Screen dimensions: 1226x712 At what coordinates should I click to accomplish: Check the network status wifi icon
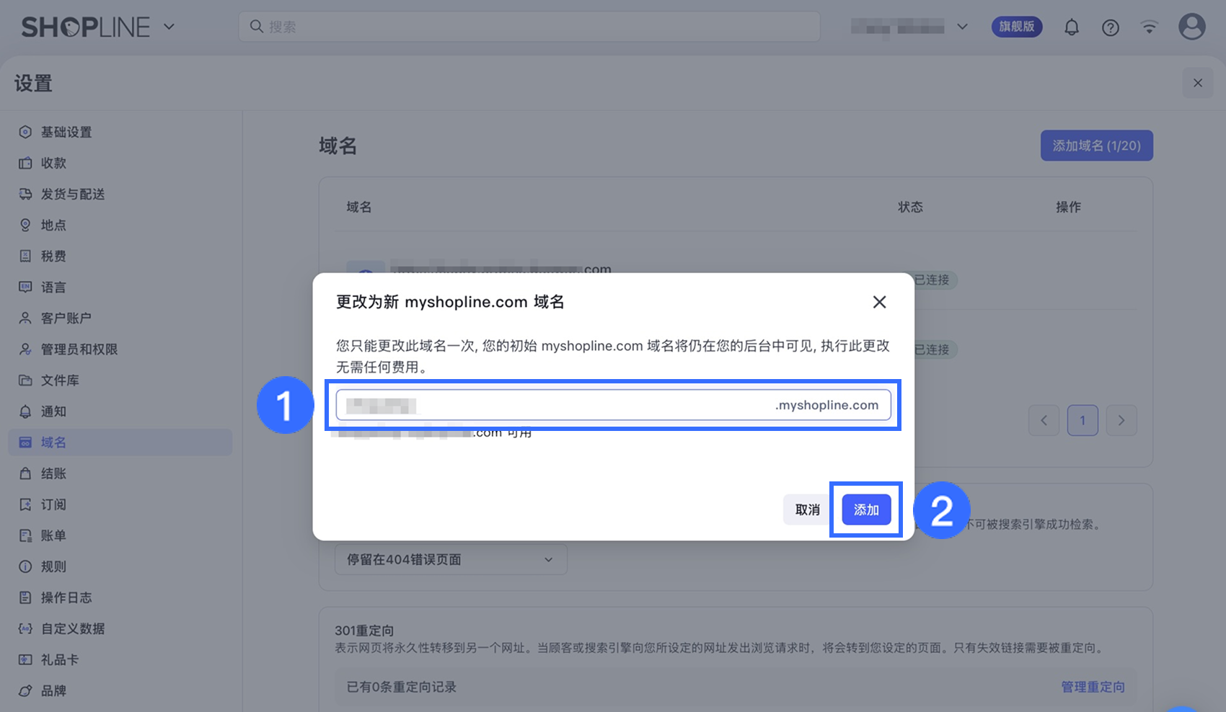(x=1150, y=27)
